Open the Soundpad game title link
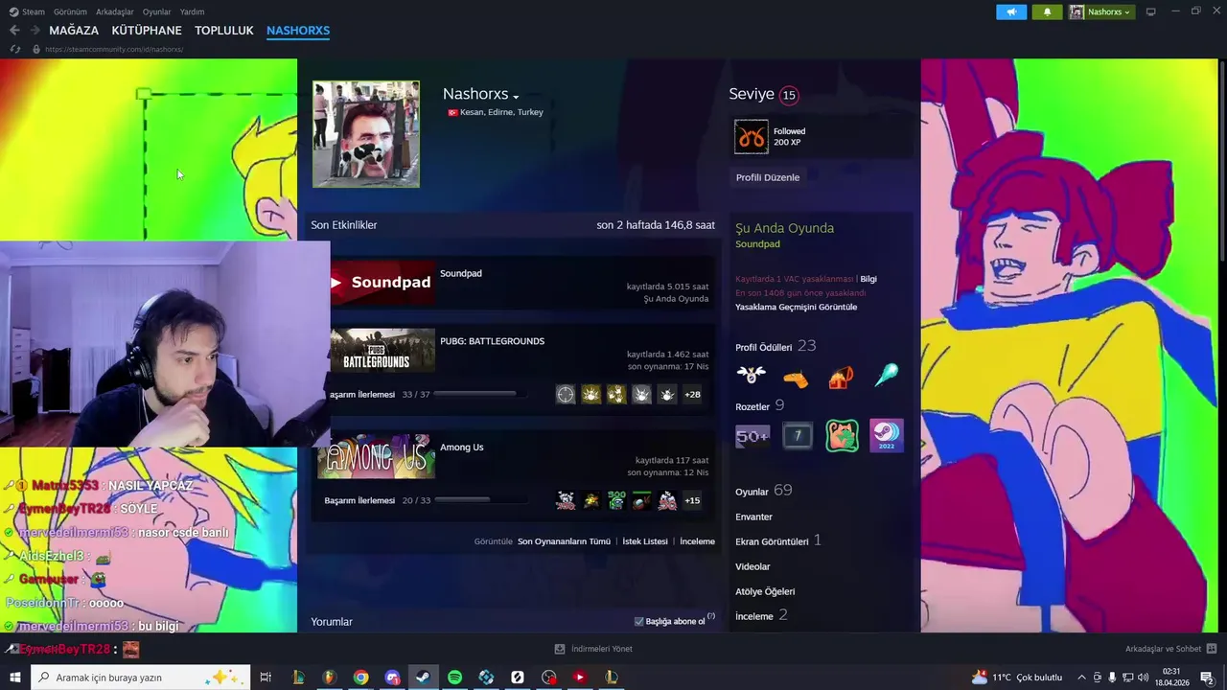Screen dimensions: 1227x690 461,273
